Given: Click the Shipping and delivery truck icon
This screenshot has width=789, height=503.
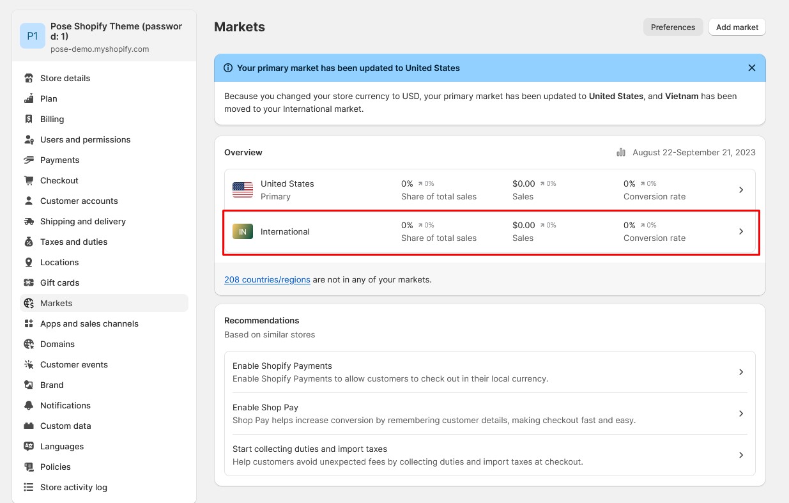Looking at the screenshot, I should [x=29, y=221].
